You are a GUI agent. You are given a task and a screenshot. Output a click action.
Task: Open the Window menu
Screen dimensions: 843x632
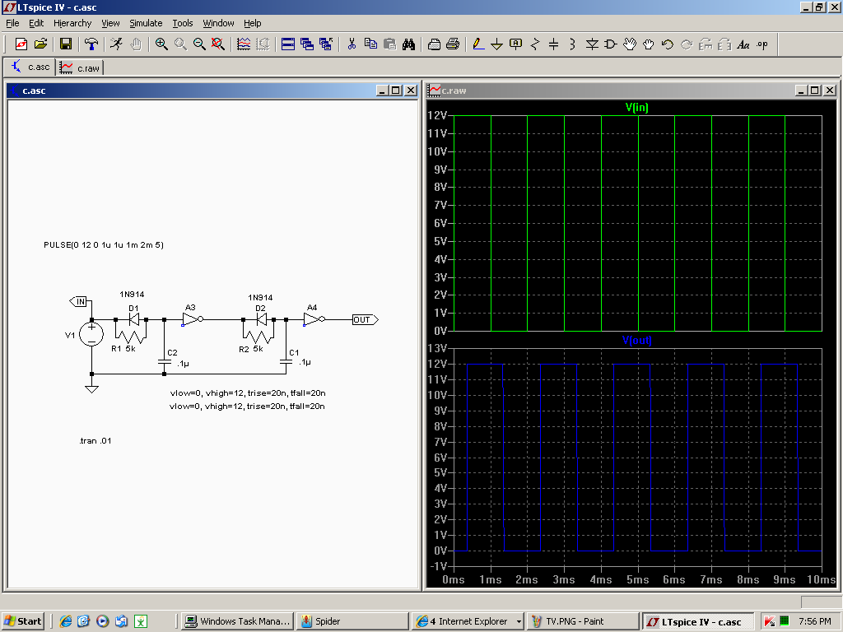(218, 23)
